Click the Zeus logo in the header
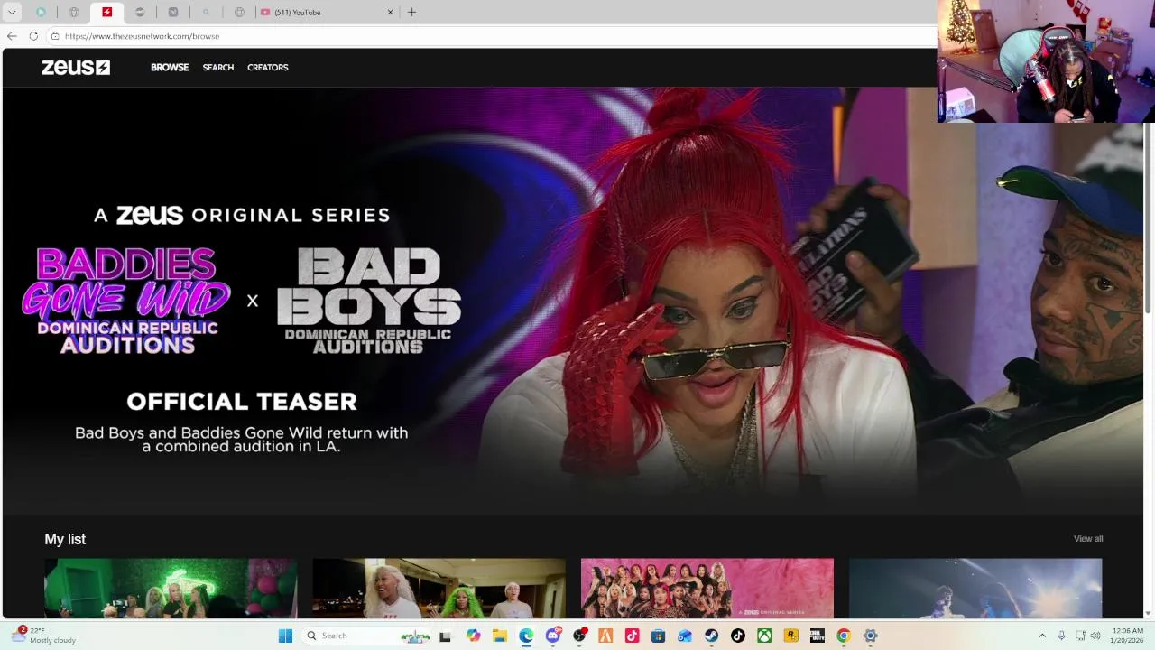Image resolution: width=1155 pixels, height=650 pixels. 76,68
